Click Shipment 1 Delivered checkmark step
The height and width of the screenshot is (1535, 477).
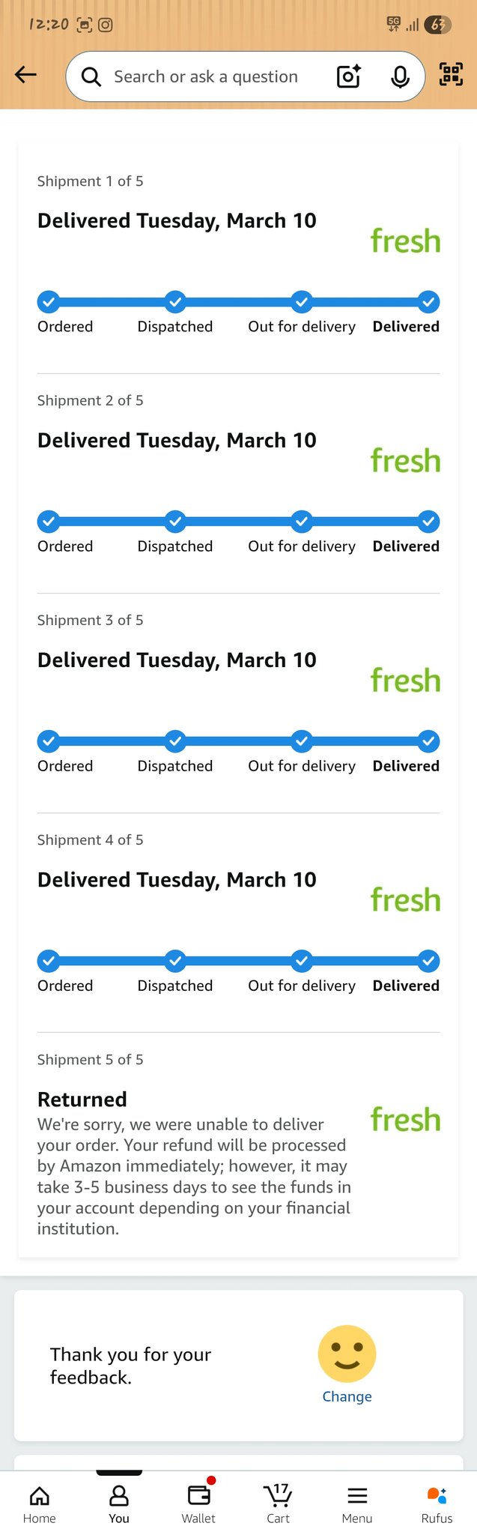(428, 302)
